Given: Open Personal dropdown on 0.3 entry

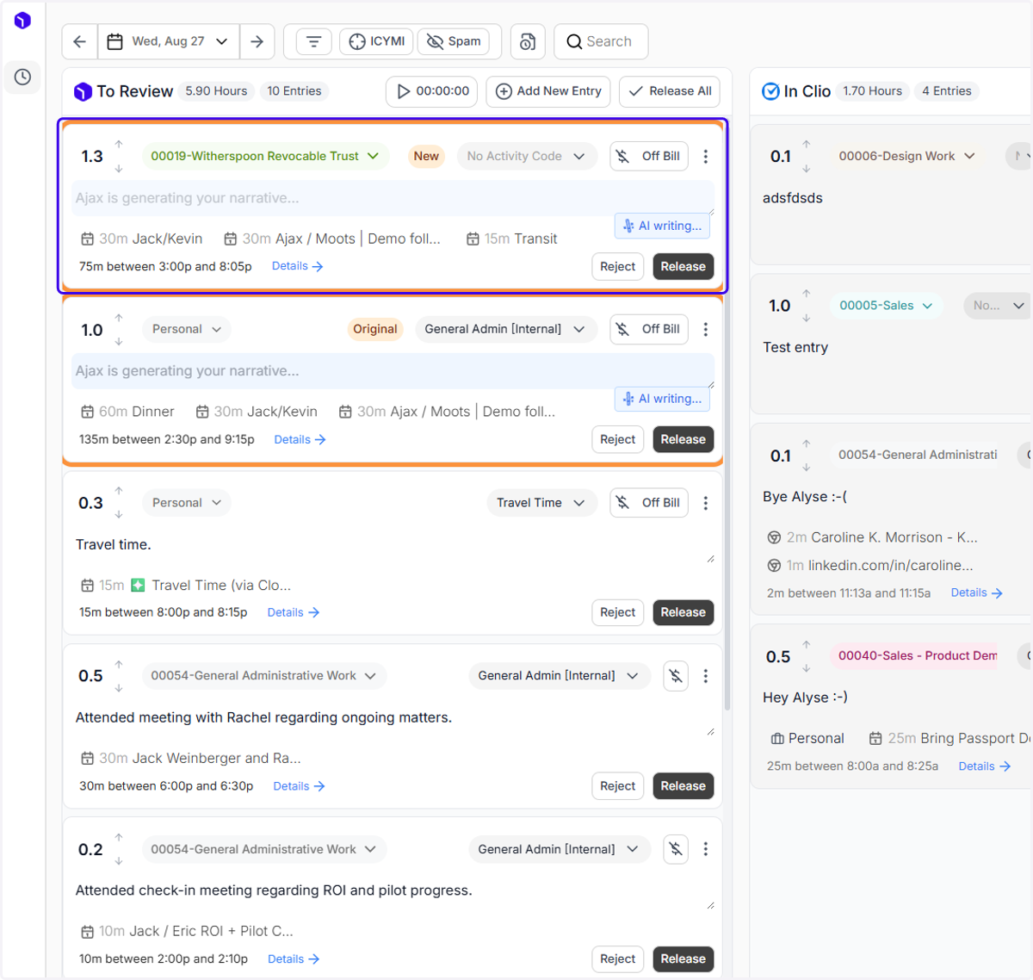Looking at the screenshot, I should pyautogui.click(x=186, y=503).
